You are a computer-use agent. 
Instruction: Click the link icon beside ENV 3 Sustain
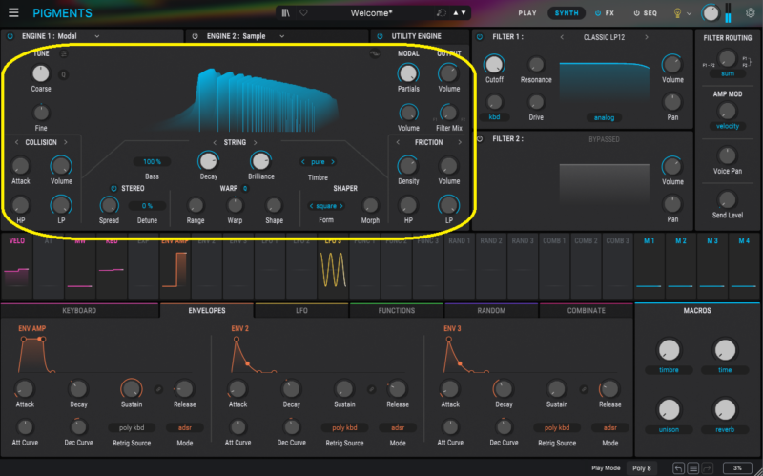584,389
